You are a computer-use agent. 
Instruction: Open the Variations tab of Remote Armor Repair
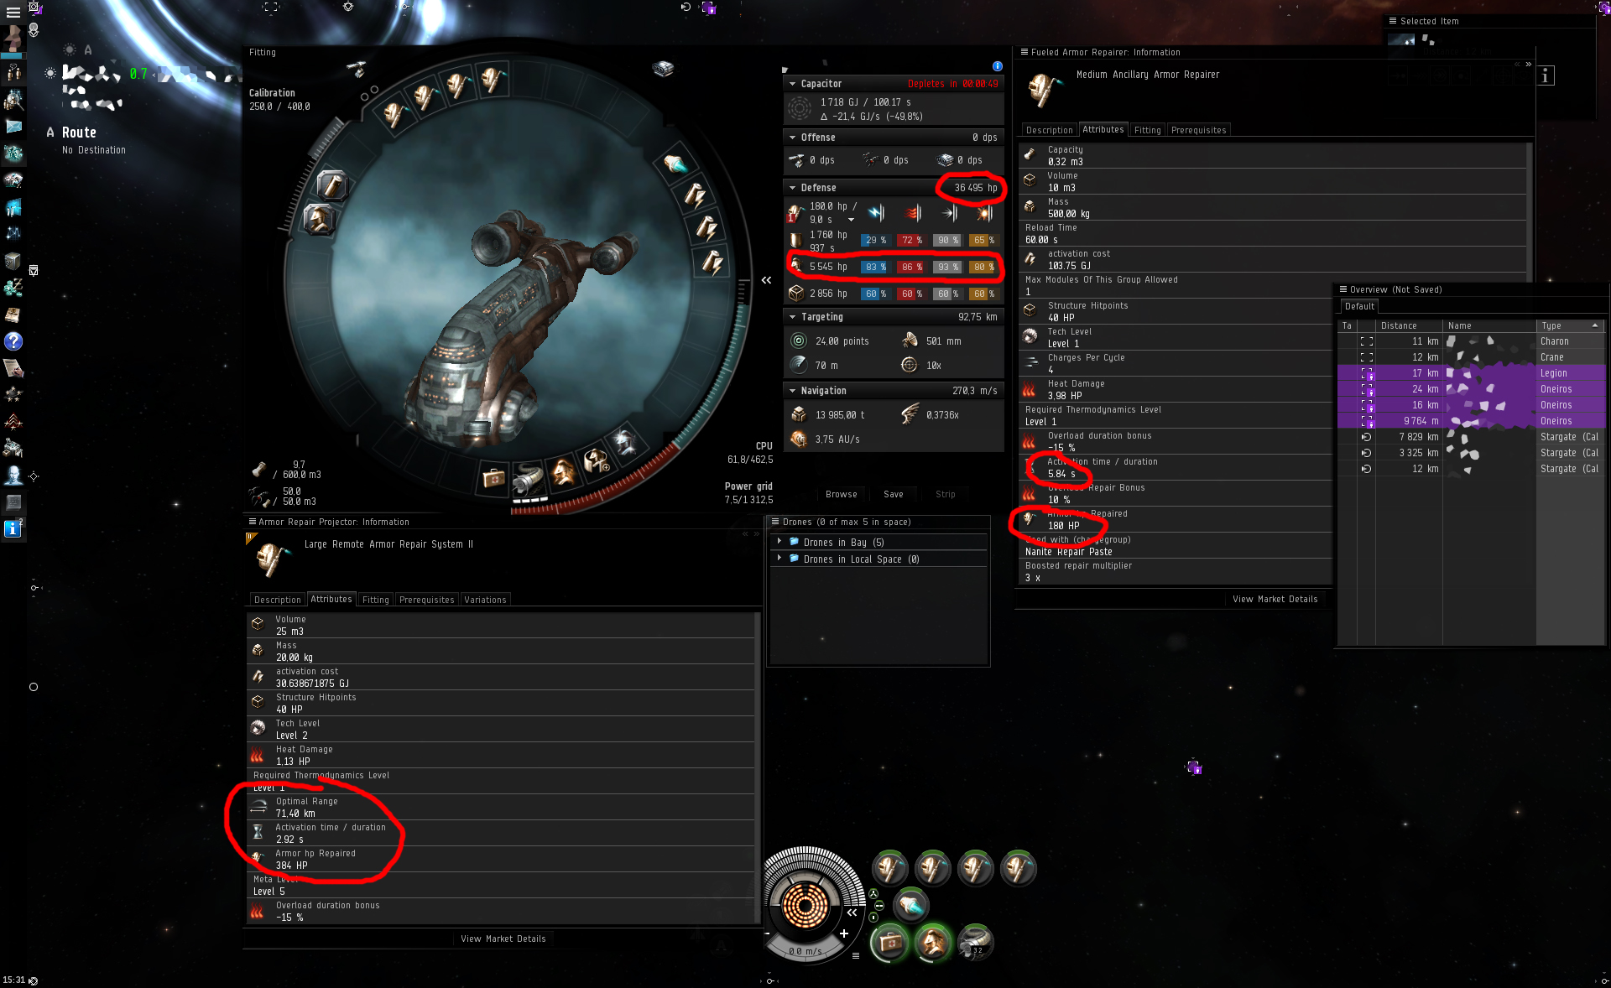tap(485, 600)
